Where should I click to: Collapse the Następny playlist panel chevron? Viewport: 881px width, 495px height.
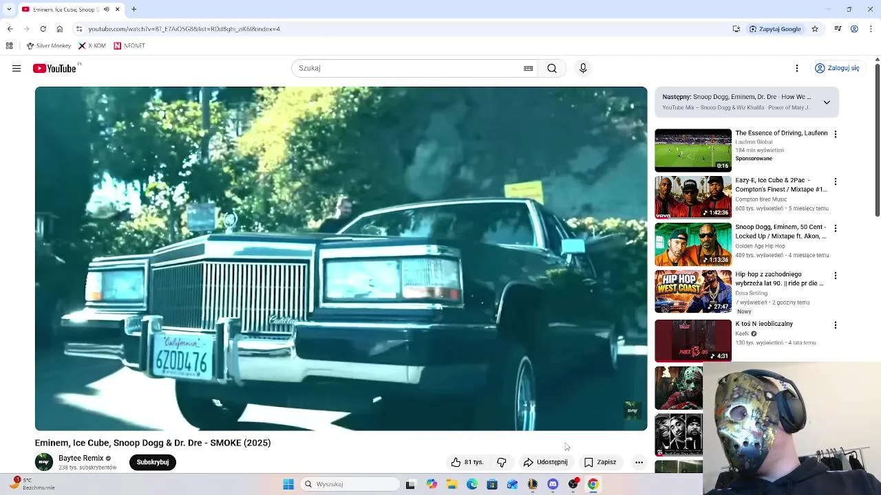pos(827,102)
